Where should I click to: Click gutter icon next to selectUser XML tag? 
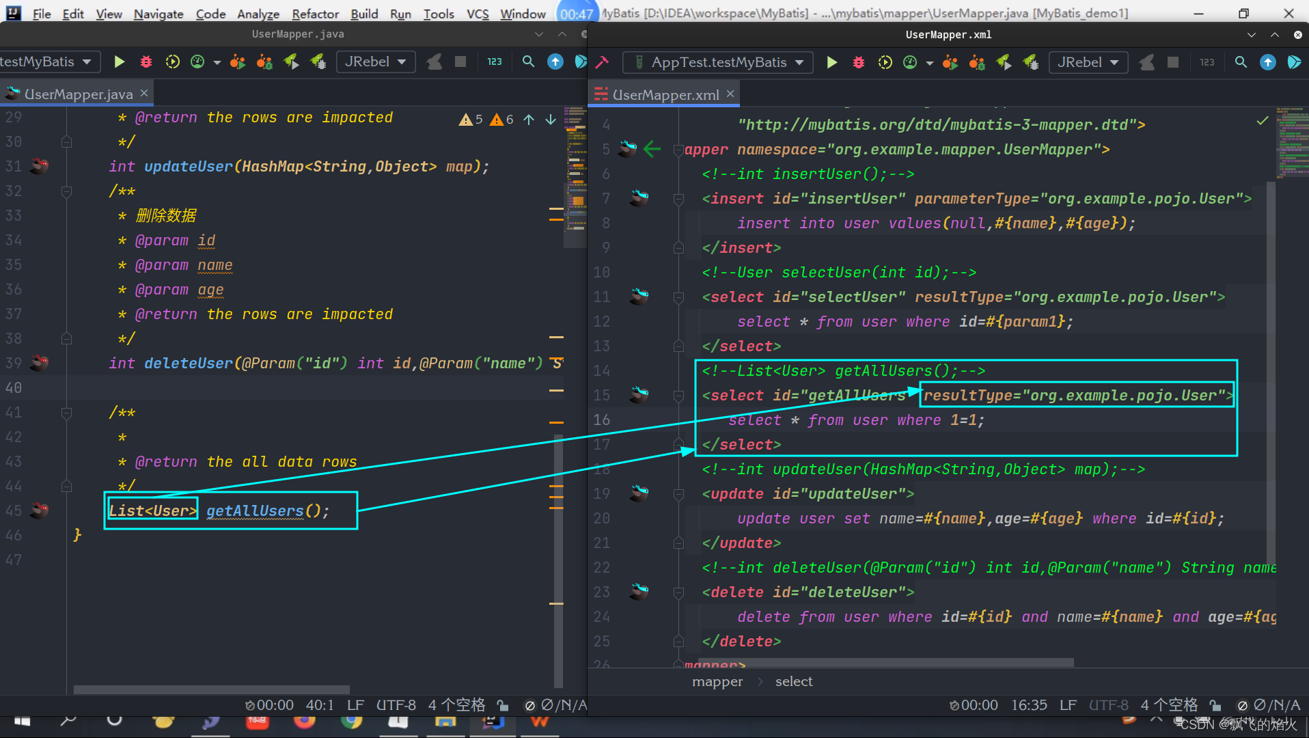pyautogui.click(x=639, y=297)
